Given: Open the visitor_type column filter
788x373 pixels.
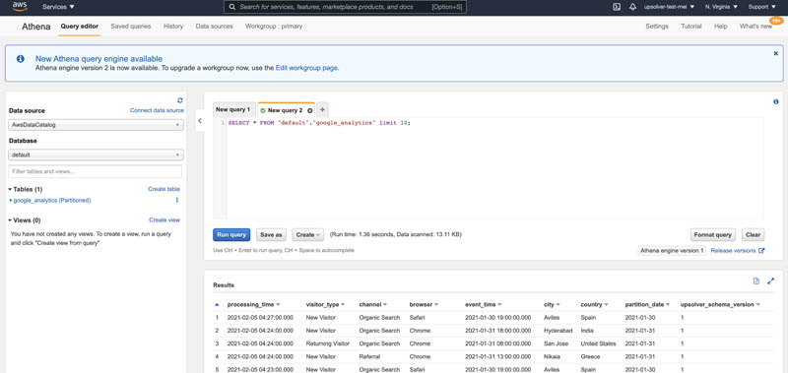Looking at the screenshot, I should (x=343, y=305).
